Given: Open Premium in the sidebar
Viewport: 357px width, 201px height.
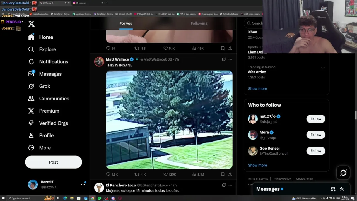Looking at the screenshot, I should [44, 111].
